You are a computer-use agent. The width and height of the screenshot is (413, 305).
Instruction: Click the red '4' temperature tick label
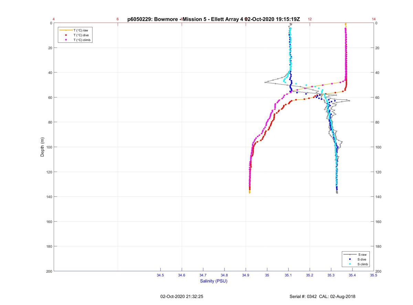click(x=54, y=19)
